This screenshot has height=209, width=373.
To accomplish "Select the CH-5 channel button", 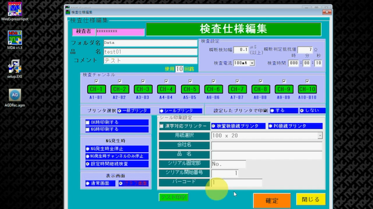I will [190, 89].
